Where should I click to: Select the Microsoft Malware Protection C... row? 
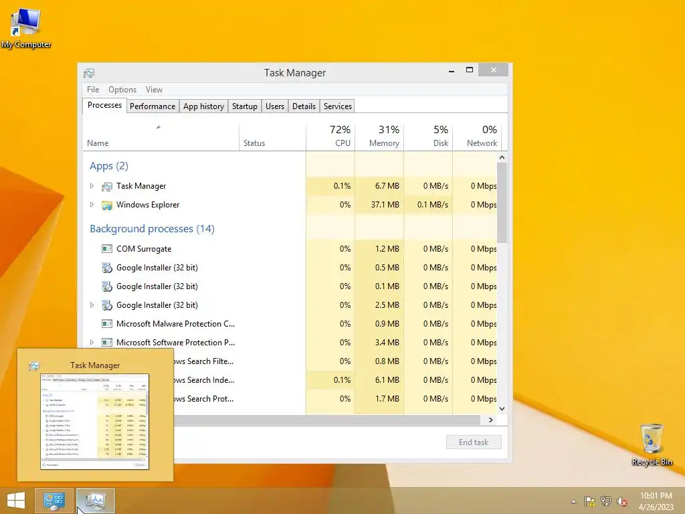(290, 324)
